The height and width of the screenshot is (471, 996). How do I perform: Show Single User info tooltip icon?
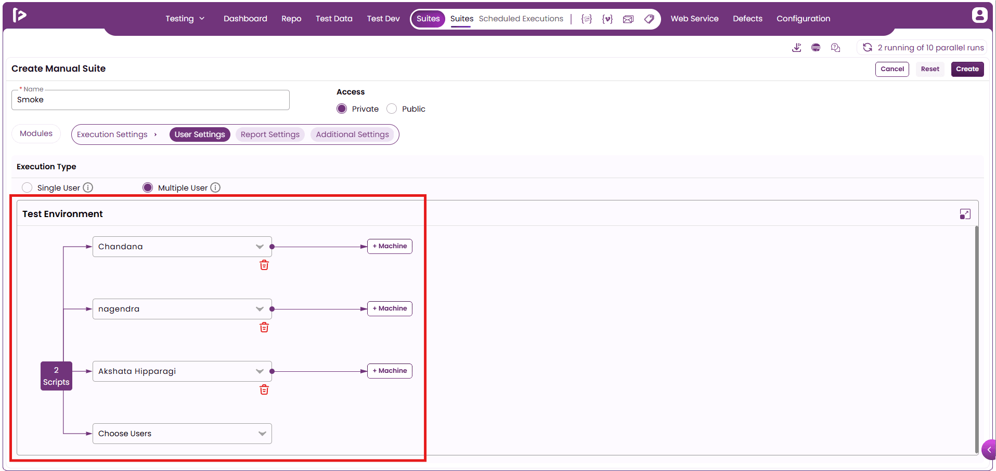click(x=88, y=187)
